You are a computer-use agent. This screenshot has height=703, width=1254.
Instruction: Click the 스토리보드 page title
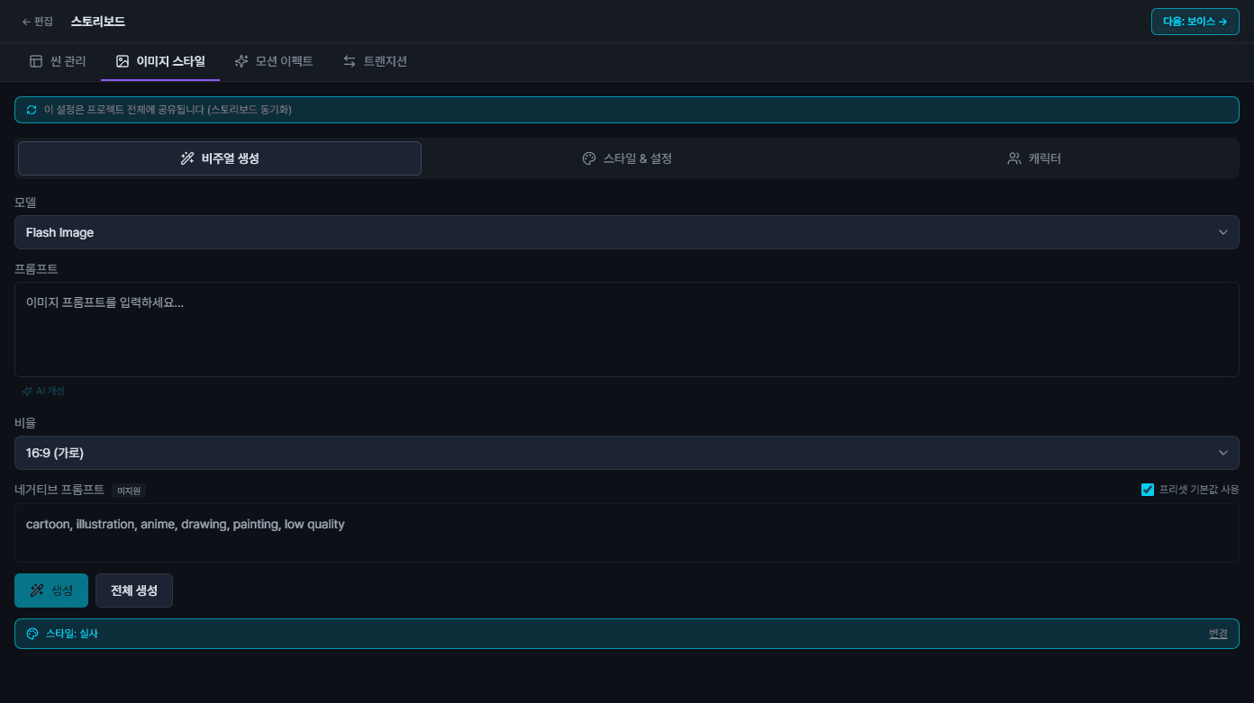98,22
